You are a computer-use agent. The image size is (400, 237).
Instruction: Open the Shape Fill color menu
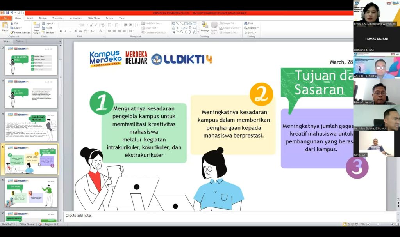(x=228, y=23)
